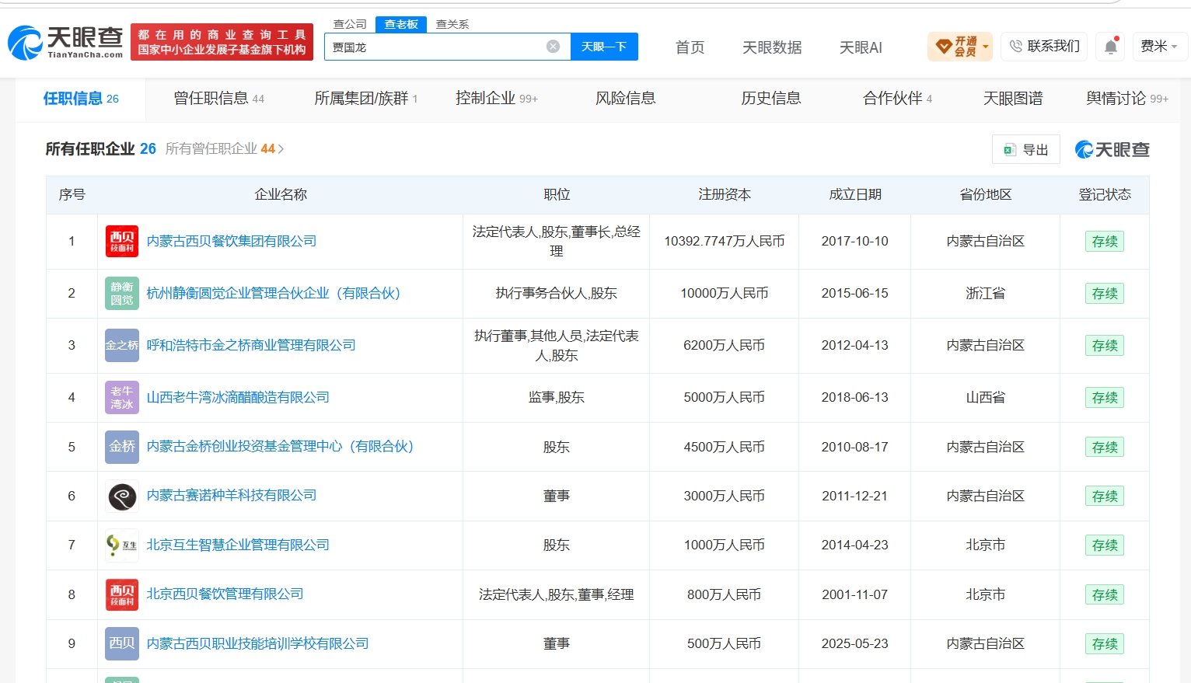Click the 山西省 region cell
This screenshot has width=1191, height=683.
click(986, 397)
